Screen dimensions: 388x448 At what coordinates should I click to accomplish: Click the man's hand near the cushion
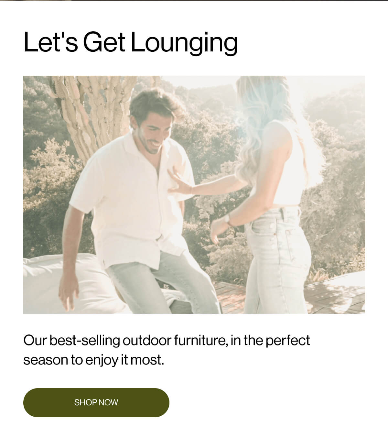(69, 293)
